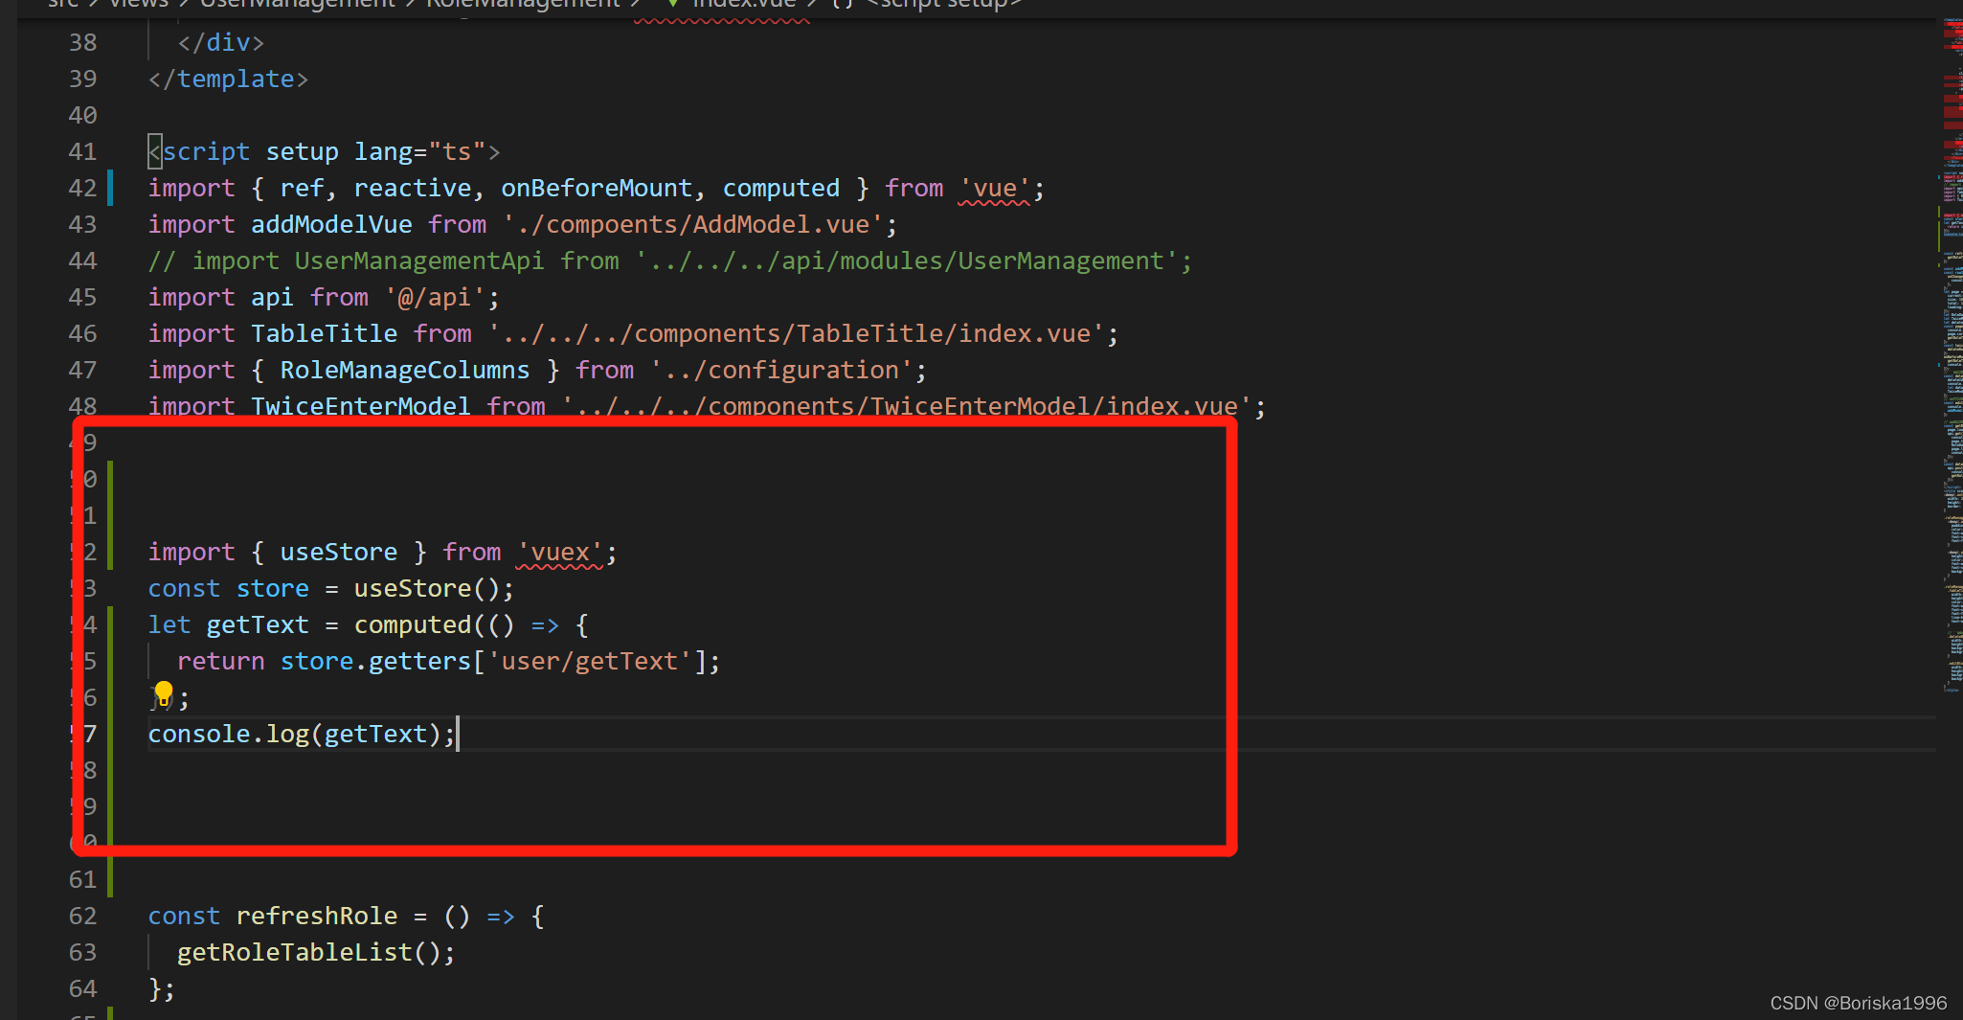Click 'TwiceEnterModel' import name on line 48
Screen dimensions: 1963x1020
pyautogui.click(x=361, y=406)
